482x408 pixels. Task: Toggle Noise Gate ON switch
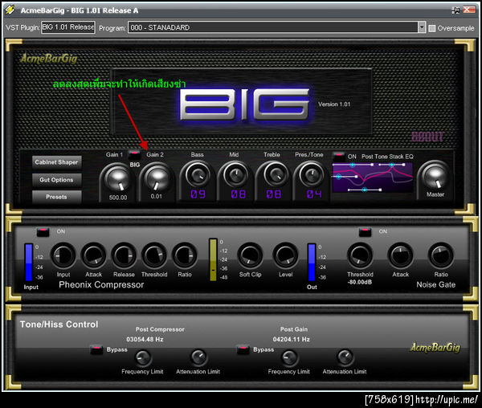point(365,231)
